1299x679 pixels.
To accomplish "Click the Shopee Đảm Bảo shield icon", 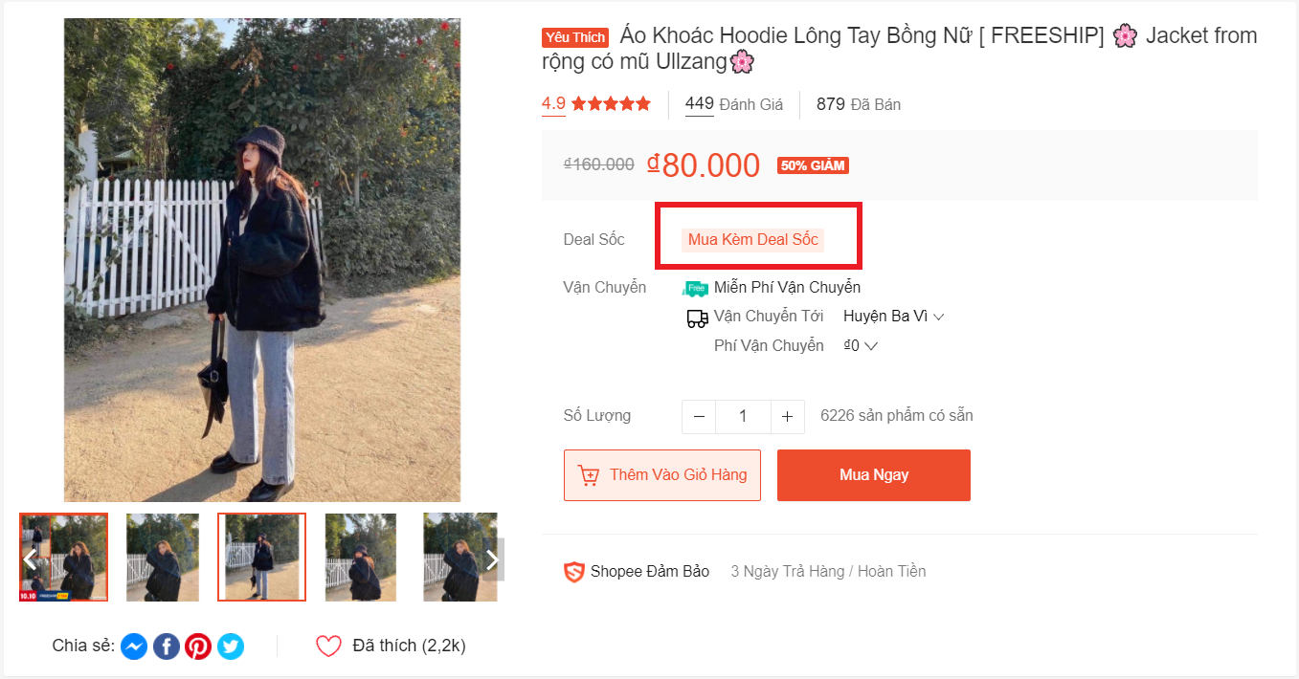I will click(x=573, y=572).
